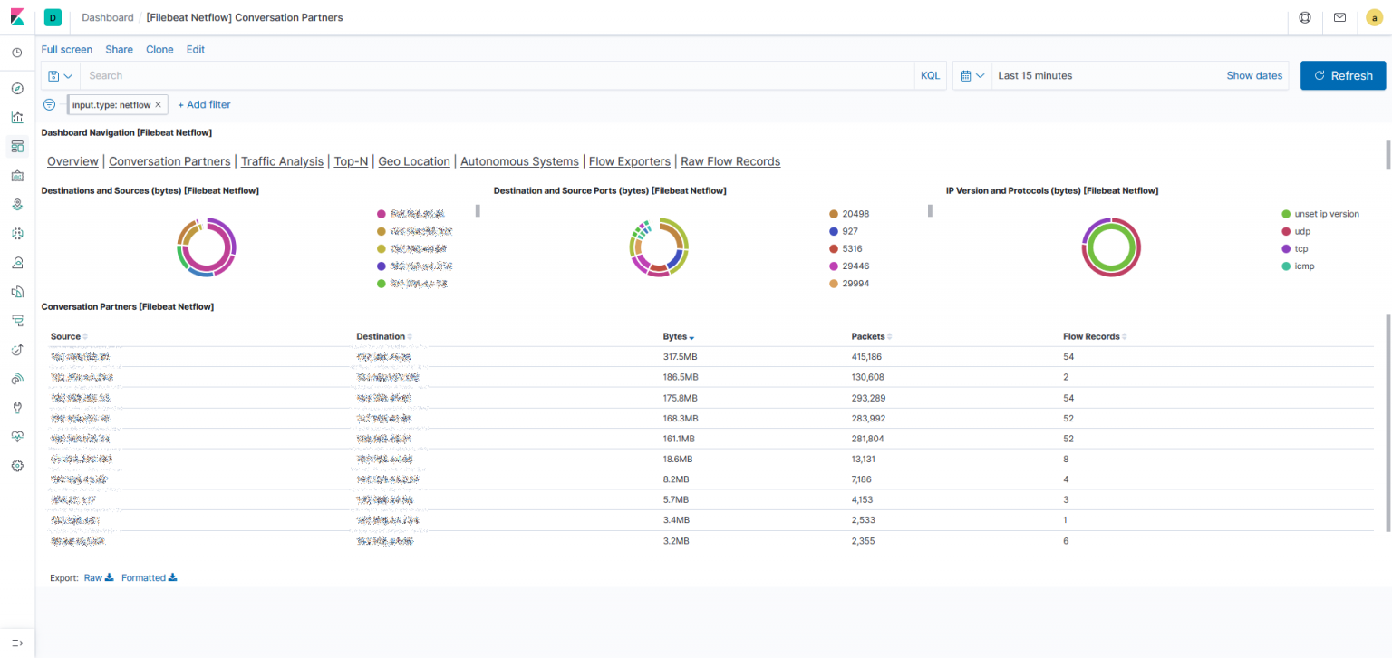1392x658 pixels.
Task: Click the Stack Monitoring heartbeat icon
Action: click(x=16, y=436)
